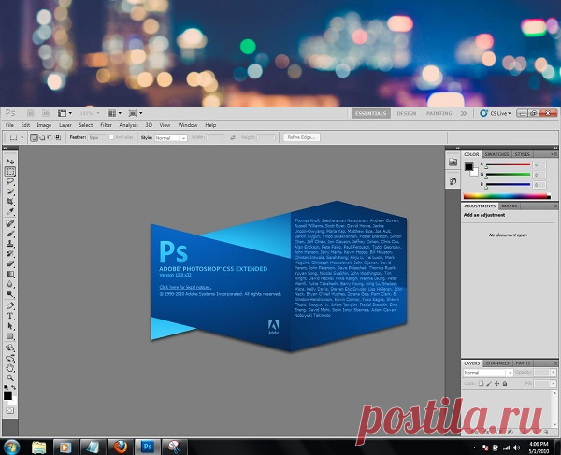Choose New selection mode in options bar
The image size is (561, 455).
(x=34, y=137)
